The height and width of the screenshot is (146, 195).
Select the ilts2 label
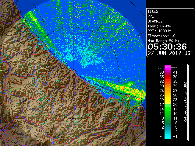click(x=153, y=12)
